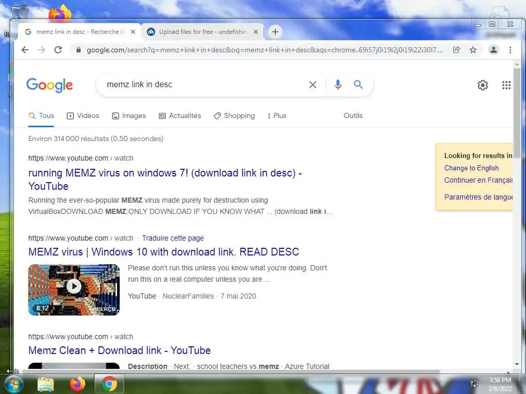Start voice search with microphone icon
This screenshot has width=526, height=394.
(338, 85)
